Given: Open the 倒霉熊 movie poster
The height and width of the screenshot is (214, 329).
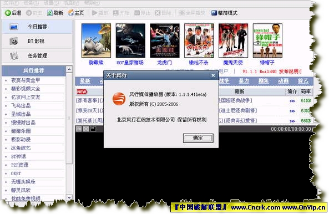Looking at the screenshot, I should tap(96, 40).
